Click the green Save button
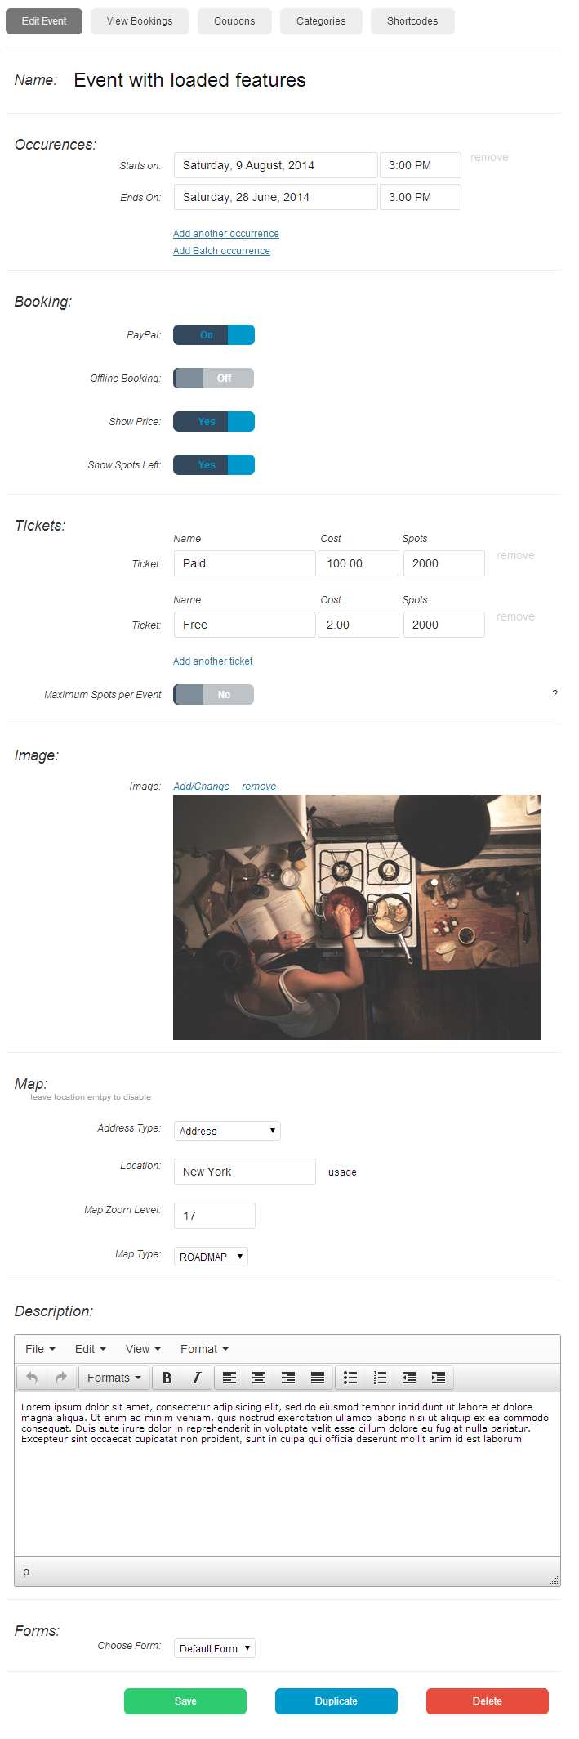The image size is (579, 1739). tap(185, 1701)
